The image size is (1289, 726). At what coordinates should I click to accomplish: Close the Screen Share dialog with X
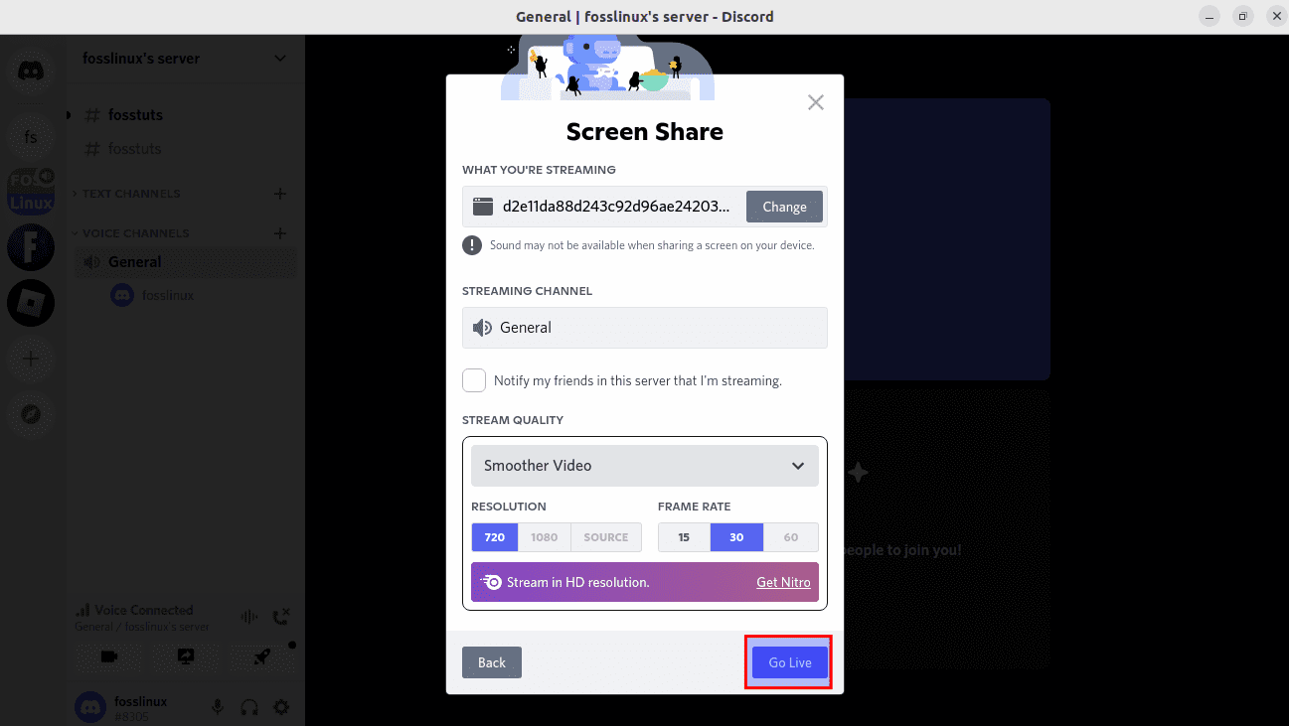click(816, 102)
